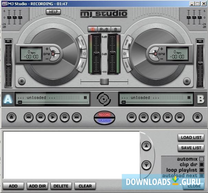Eject deck A with the eject button

tap(11, 117)
